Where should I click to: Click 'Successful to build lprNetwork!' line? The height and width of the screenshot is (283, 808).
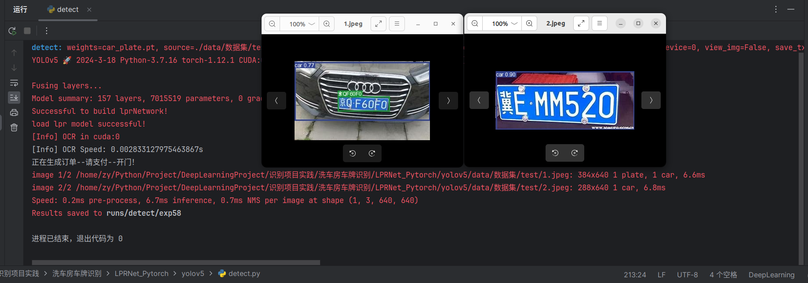coord(100,111)
